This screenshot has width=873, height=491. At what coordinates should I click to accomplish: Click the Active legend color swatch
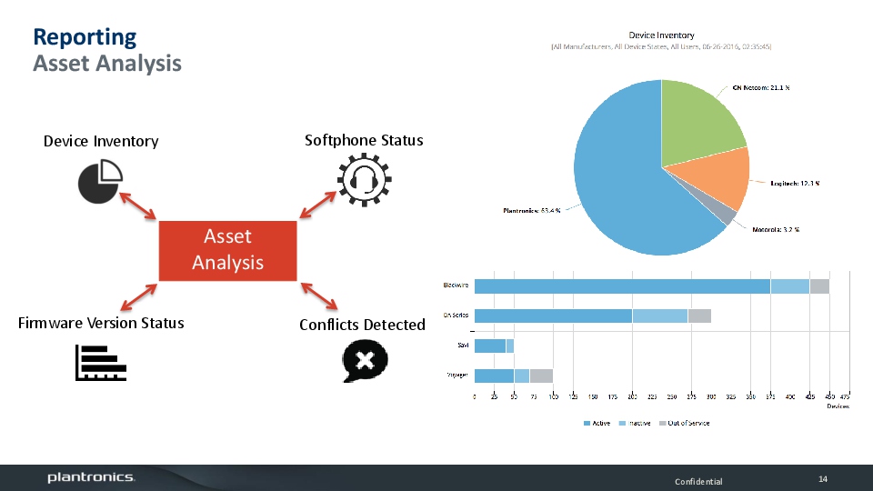coord(587,424)
